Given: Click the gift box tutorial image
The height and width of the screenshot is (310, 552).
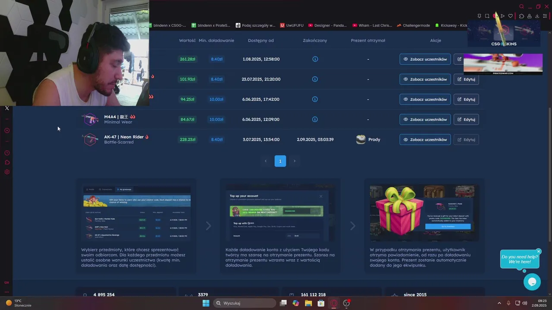Looking at the screenshot, I should click(x=424, y=213).
